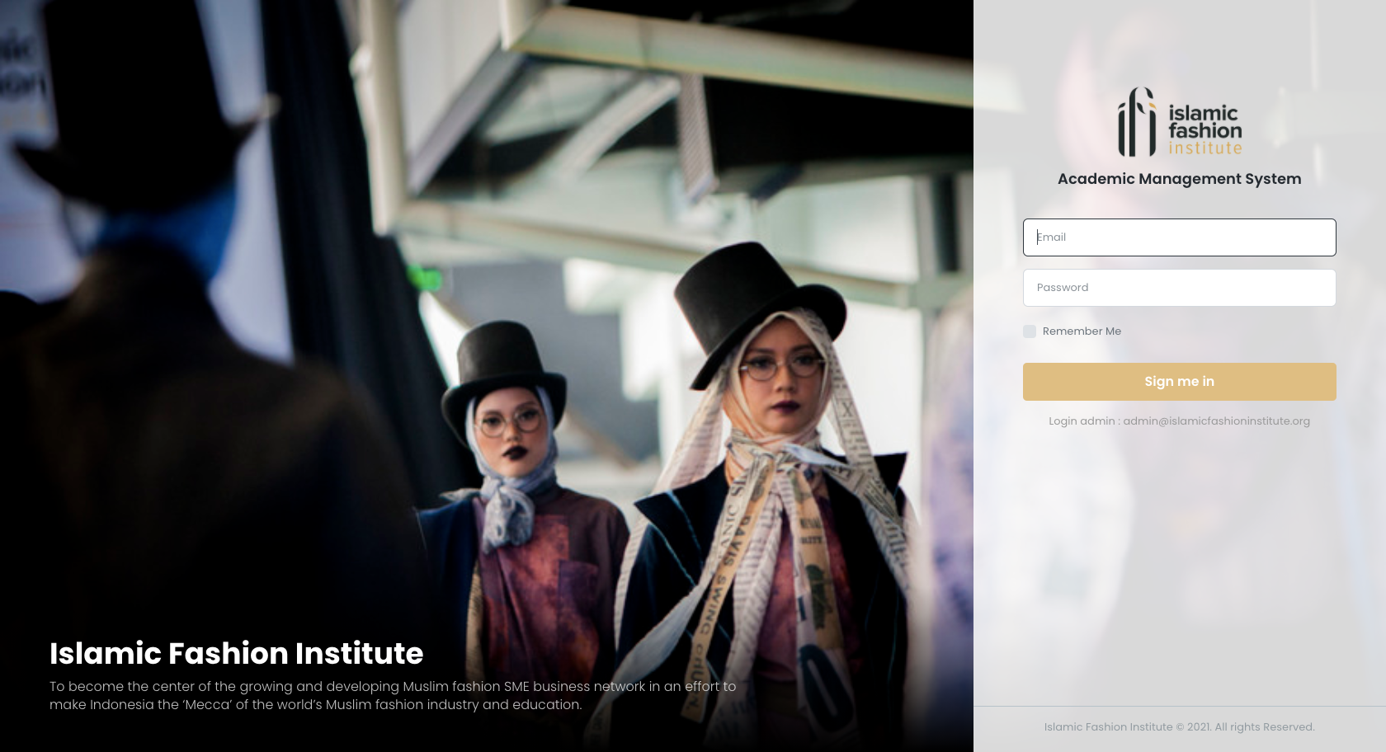The height and width of the screenshot is (752, 1386).
Task: Click the 'islamic fashion' logo wordmark
Action: point(1204,121)
